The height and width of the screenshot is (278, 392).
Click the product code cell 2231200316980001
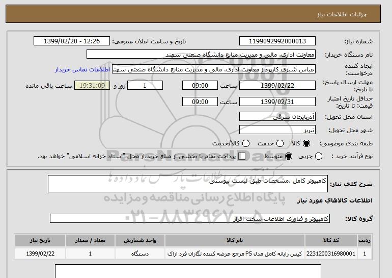(331, 254)
